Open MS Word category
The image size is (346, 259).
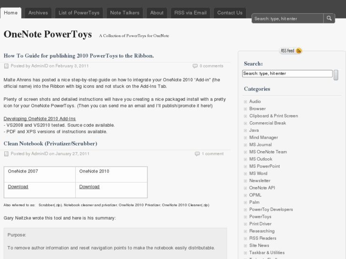(x=258, y=173)
